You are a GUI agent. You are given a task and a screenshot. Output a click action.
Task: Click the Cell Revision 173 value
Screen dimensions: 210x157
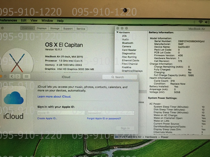pyautogui.click(x=180, y=61)
